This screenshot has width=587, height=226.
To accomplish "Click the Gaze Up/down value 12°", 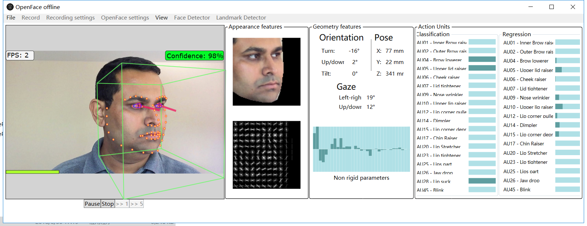I will (x=371, y=107).
